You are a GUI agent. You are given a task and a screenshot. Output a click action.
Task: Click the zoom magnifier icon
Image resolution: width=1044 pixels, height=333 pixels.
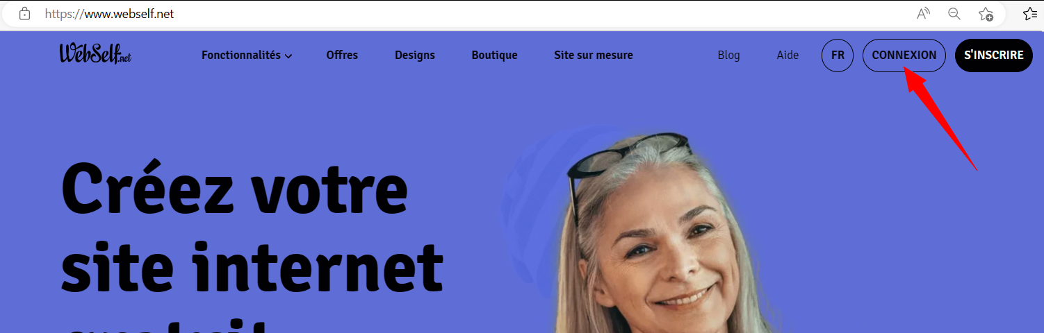954,13
